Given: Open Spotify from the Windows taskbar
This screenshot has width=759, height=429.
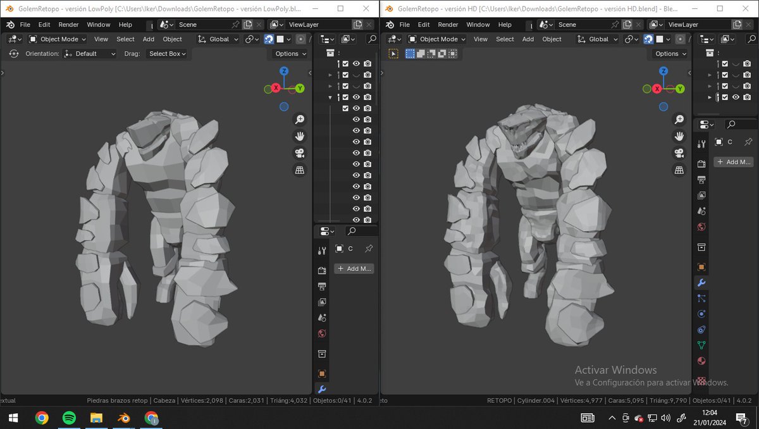Looking at the screenshot, I should pos(69,418).
